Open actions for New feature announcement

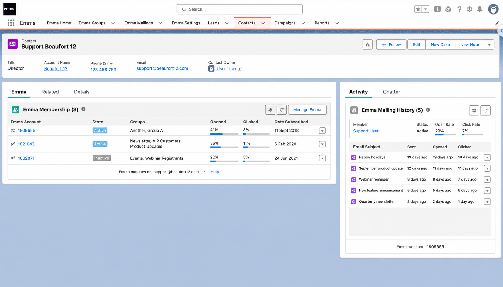[x=487, y=191]
